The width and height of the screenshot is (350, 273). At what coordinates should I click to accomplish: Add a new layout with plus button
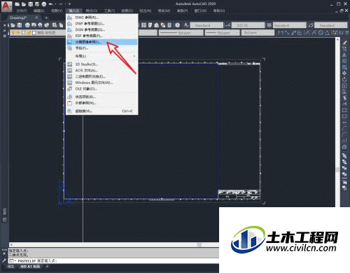pos(47,267)
